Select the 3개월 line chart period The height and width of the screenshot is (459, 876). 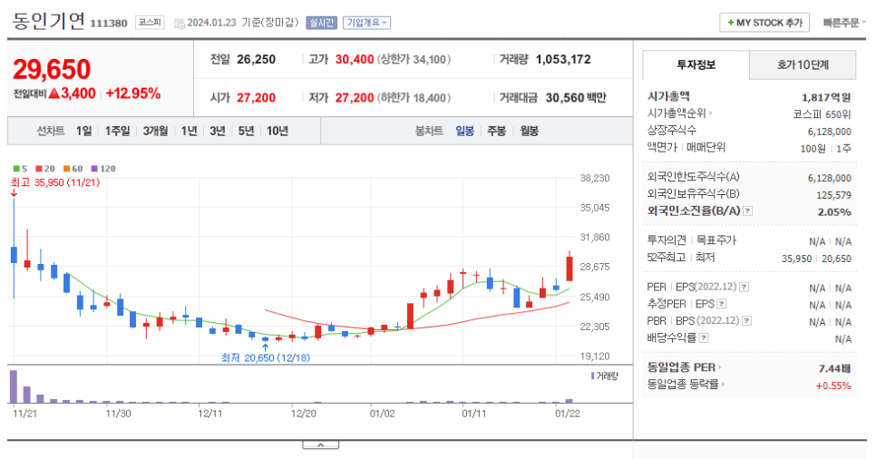(x=155, y=131)
